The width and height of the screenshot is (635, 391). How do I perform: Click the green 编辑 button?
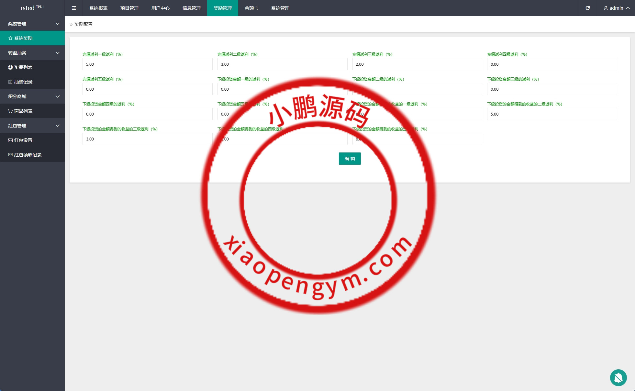350,159
